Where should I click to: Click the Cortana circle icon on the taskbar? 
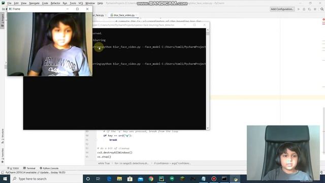pyautogui.click(x=88, y=178)
